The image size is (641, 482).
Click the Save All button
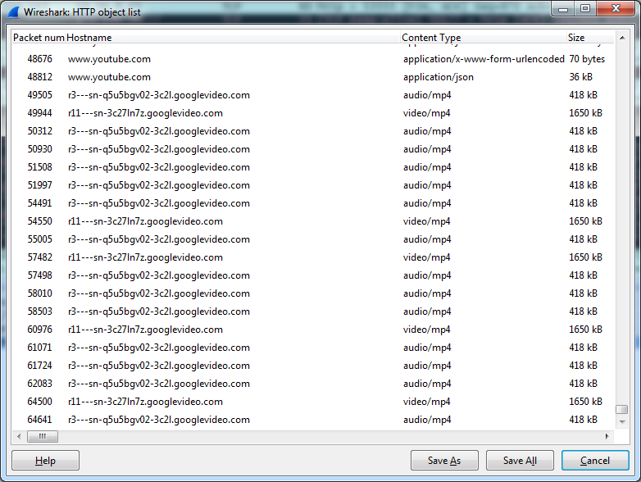click(520, 461)
